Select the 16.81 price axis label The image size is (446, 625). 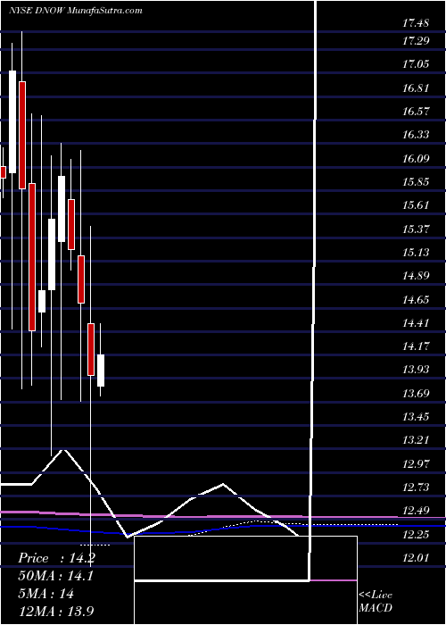(416, 87)
